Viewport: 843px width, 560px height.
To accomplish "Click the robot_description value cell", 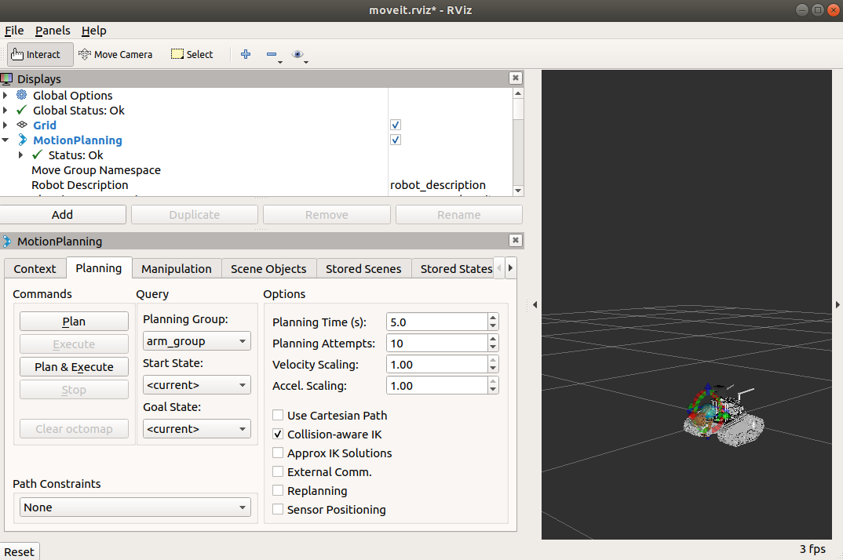I will pos(450,185).
